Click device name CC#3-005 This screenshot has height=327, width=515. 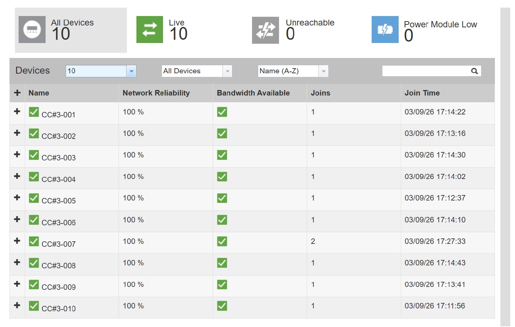tap(59, 201)
